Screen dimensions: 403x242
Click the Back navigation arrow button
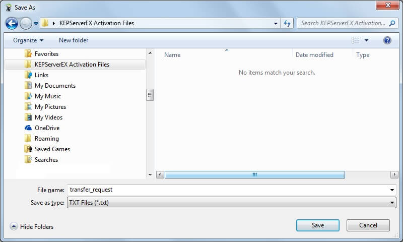[x=12, y=23]
